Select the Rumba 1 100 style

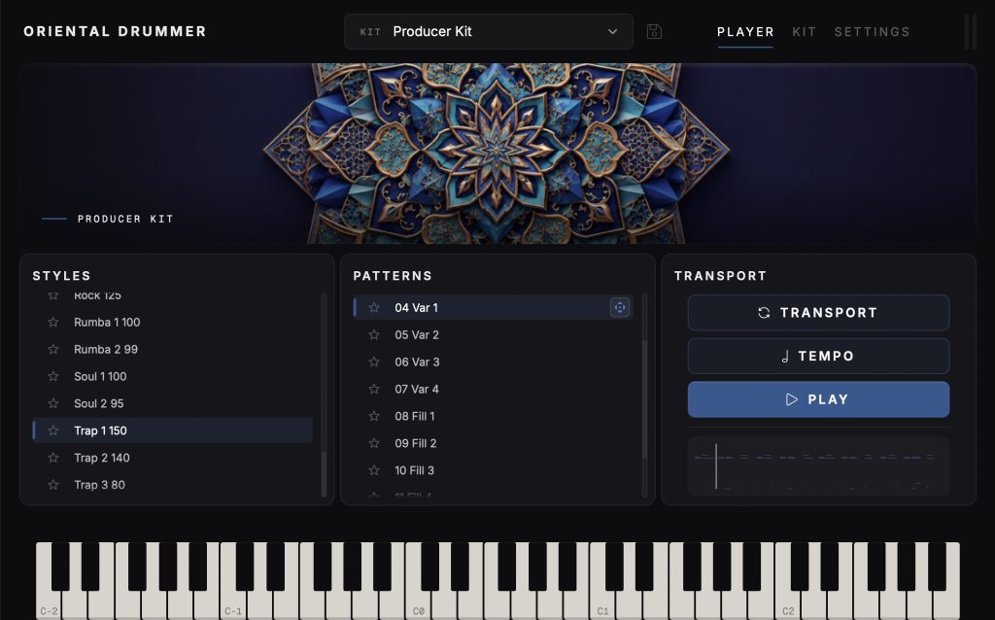(x=173, y=323)
